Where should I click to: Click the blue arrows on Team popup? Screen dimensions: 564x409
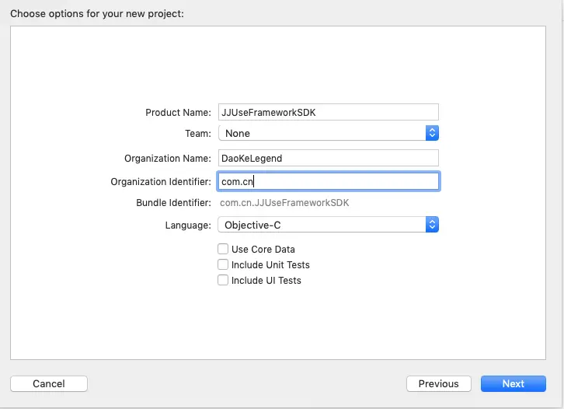(433, 133)
